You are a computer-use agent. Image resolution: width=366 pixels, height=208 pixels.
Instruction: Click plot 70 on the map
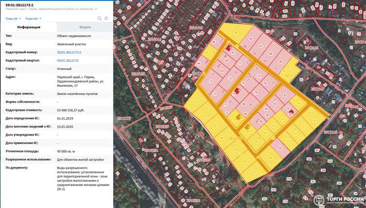pos(211,81)
